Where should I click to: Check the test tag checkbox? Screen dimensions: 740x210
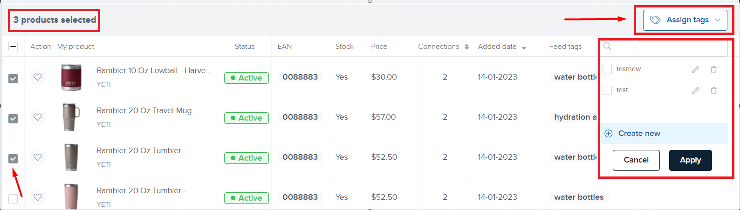point(607,90)
